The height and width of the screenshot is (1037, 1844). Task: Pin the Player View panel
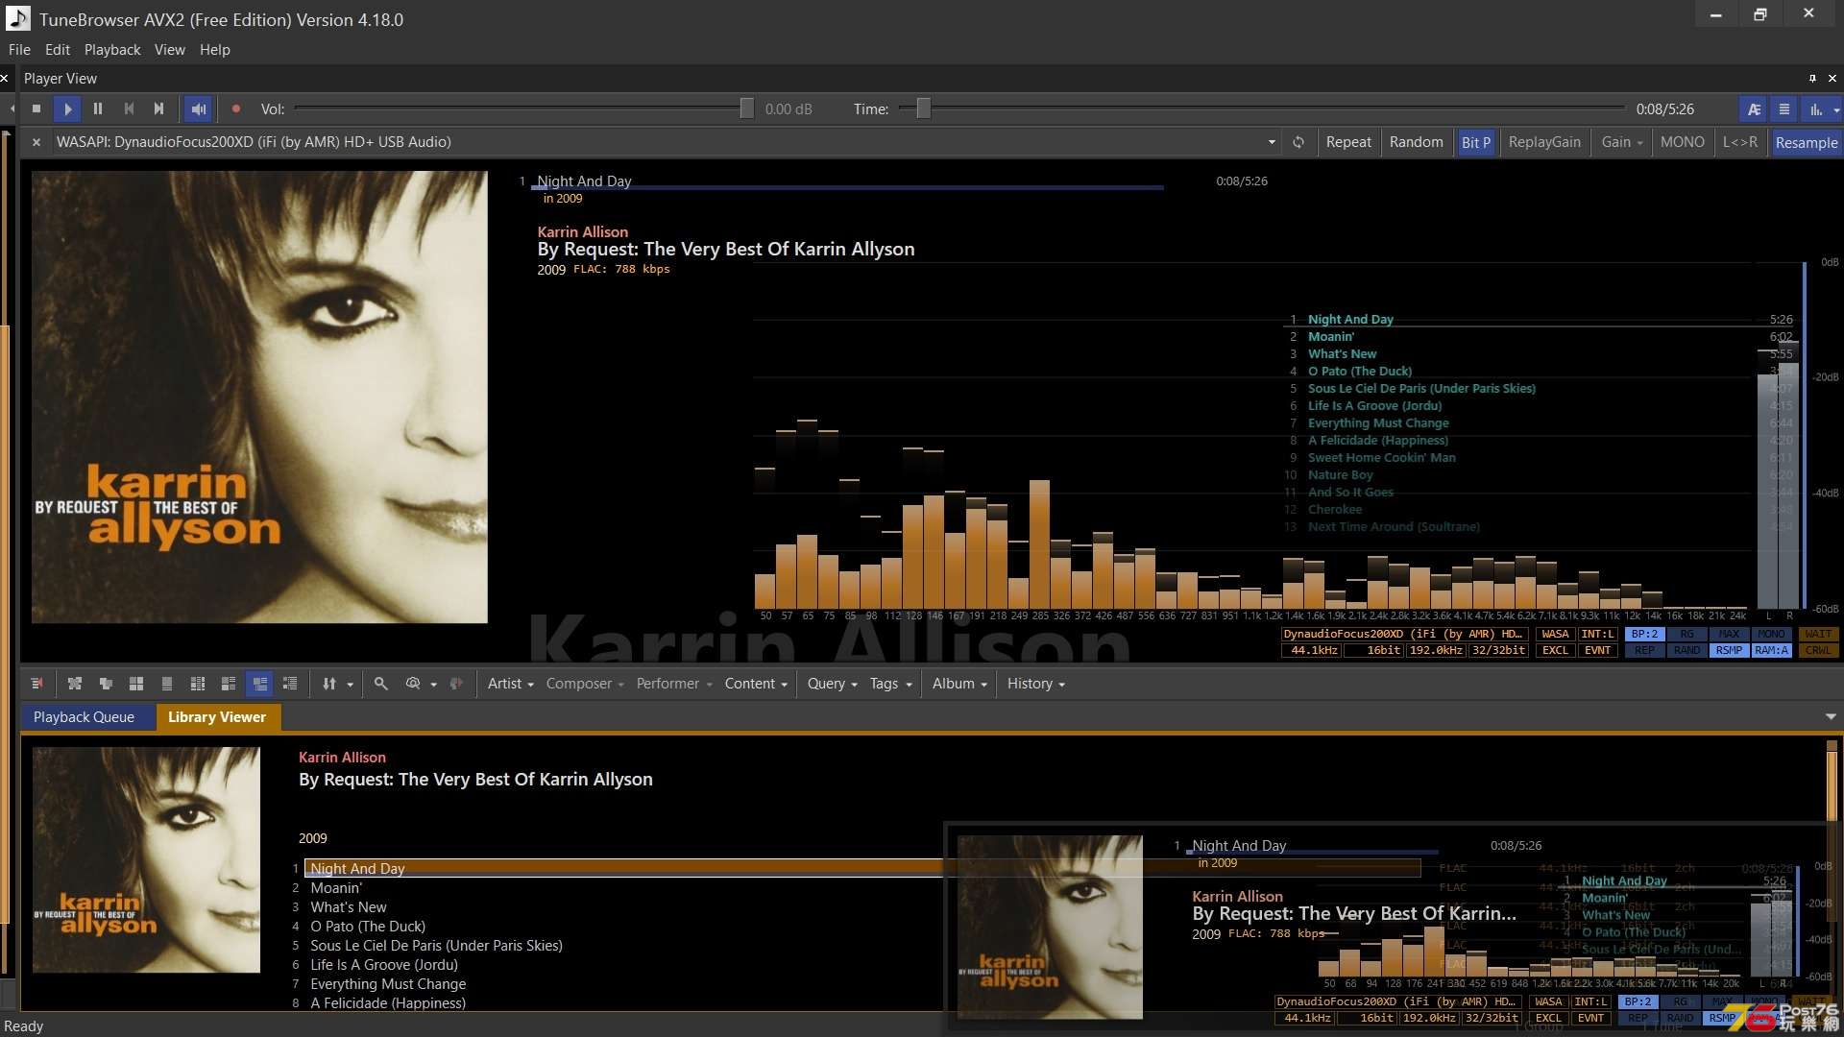pyautogui.click(x=1812, y=79)
